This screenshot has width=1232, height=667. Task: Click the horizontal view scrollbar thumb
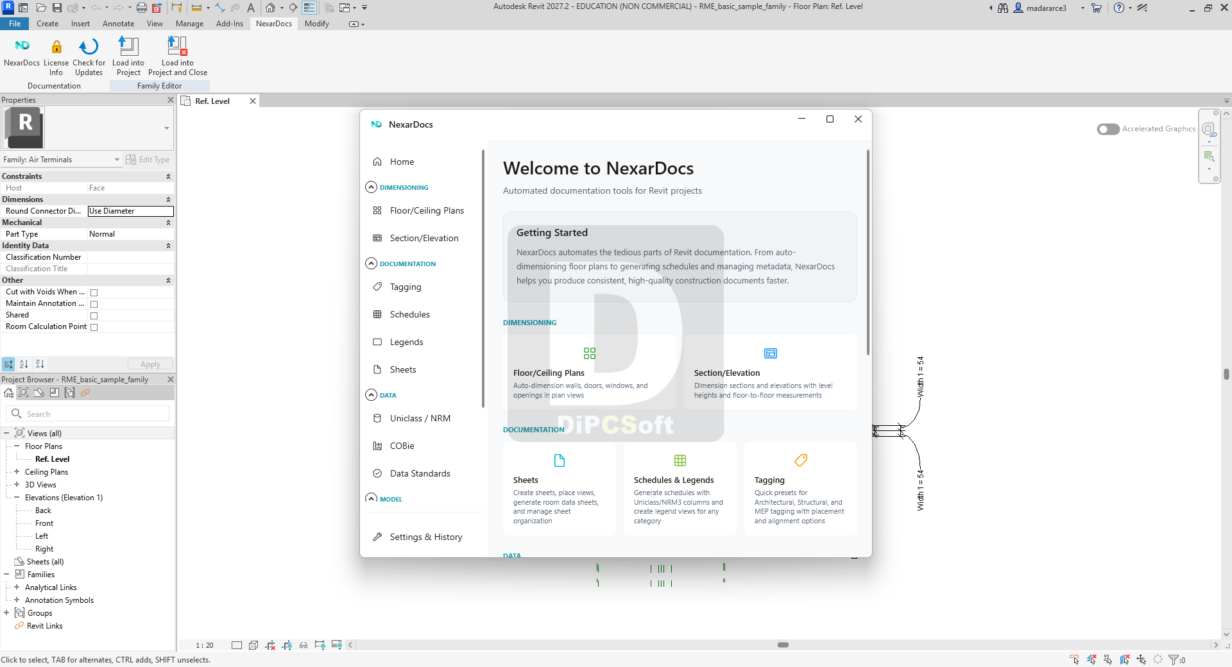[x=783, y=645]
